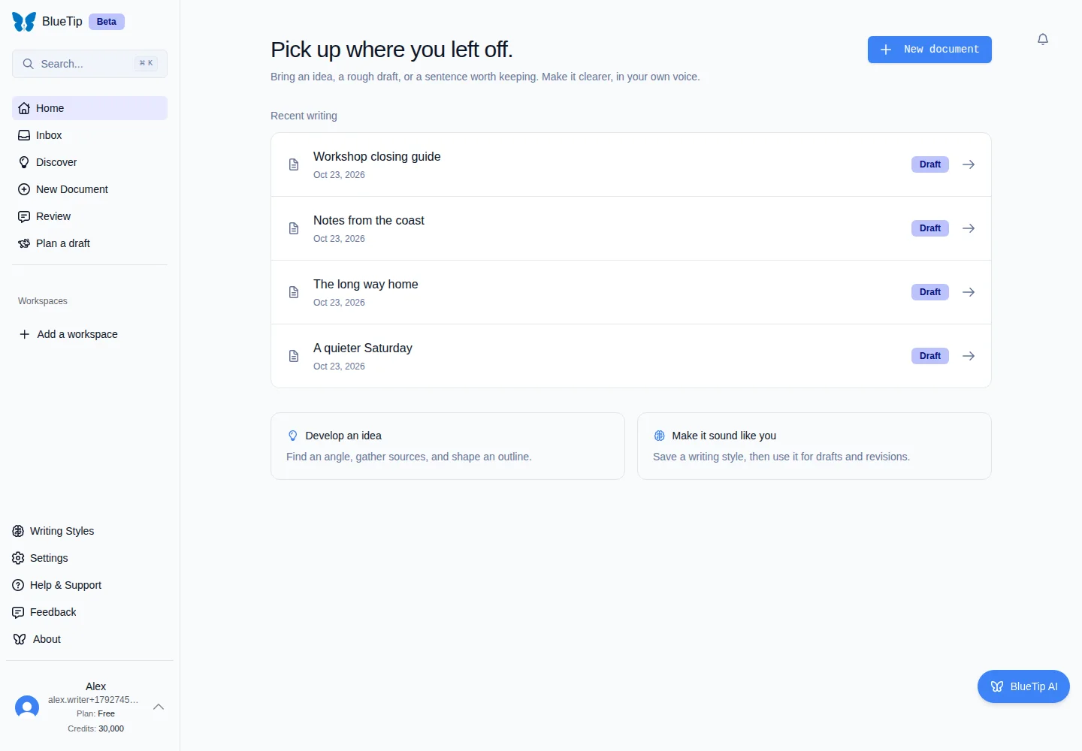1082x751 pixels.
Task: Click the arrow on A quieter Saturday
Action: [x=969, y=356]
